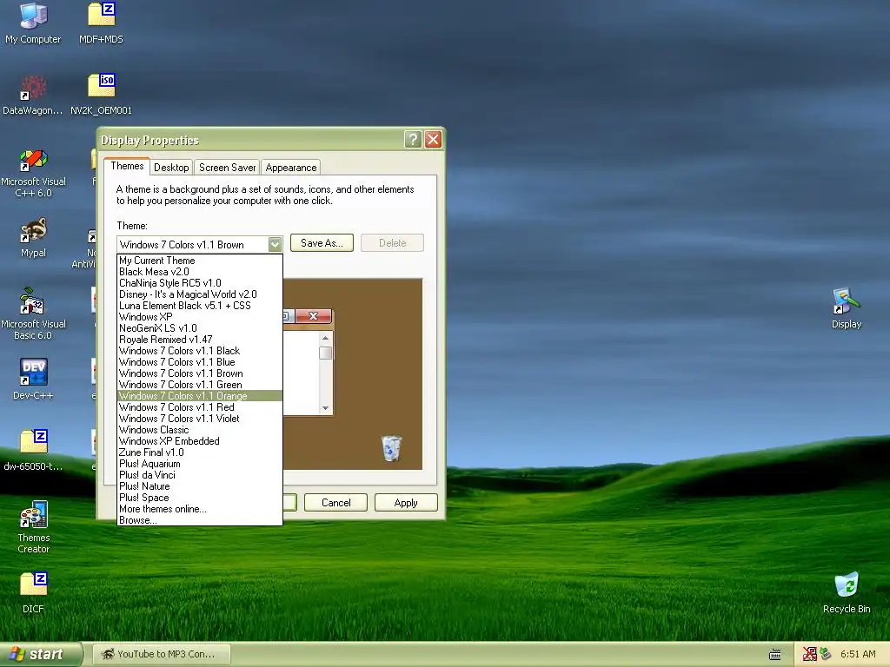Check the 6:51 AM system clock
Viewport: 890px width, 667px height.
point(858,655)
